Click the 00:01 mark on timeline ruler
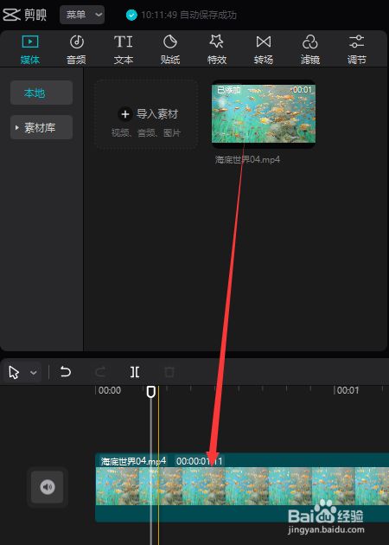 tap(348, 390)
